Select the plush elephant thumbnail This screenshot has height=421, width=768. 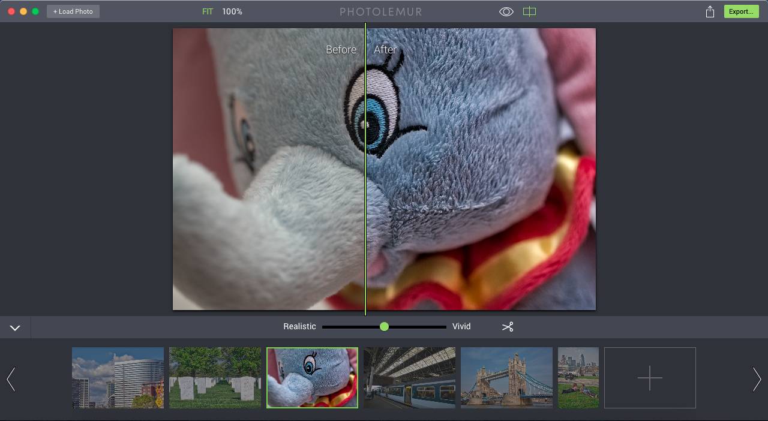[x=312, y=378]
